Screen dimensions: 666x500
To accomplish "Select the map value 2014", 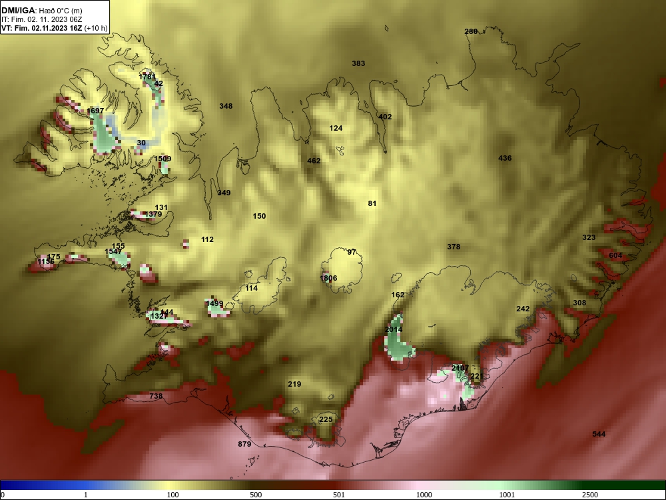I will [x=394, y=329].
